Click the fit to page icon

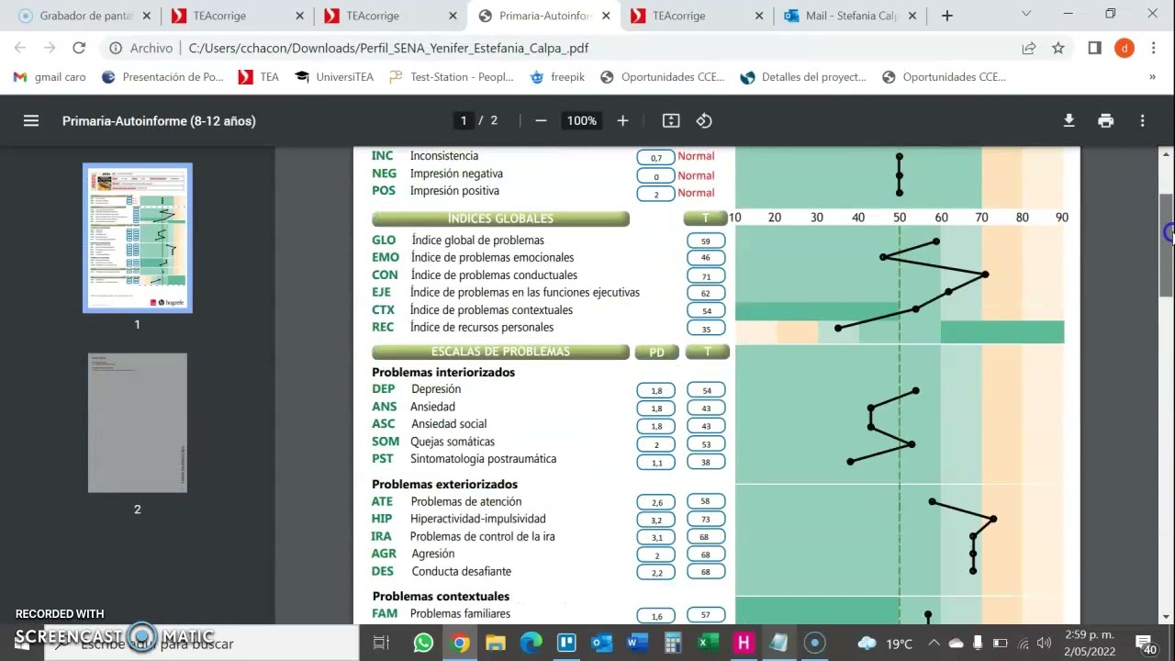click(671, 120)
